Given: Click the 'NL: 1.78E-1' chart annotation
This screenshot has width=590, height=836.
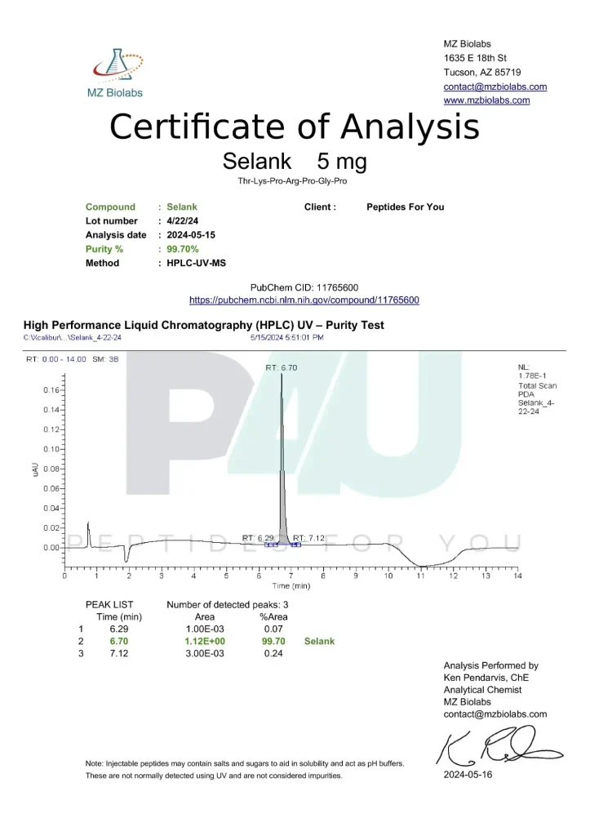Looking at the screenshot, I should click(532, 371).
